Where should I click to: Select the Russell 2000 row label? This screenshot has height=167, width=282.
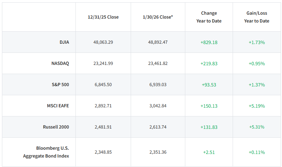point(56,127)
